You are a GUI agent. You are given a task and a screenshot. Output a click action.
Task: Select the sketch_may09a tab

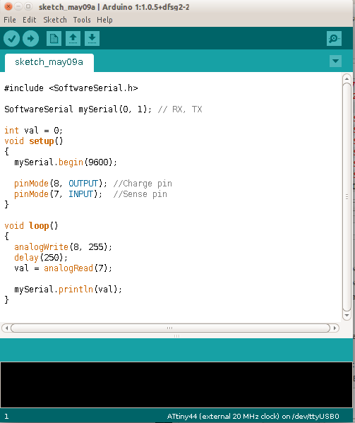pos(49,62)
